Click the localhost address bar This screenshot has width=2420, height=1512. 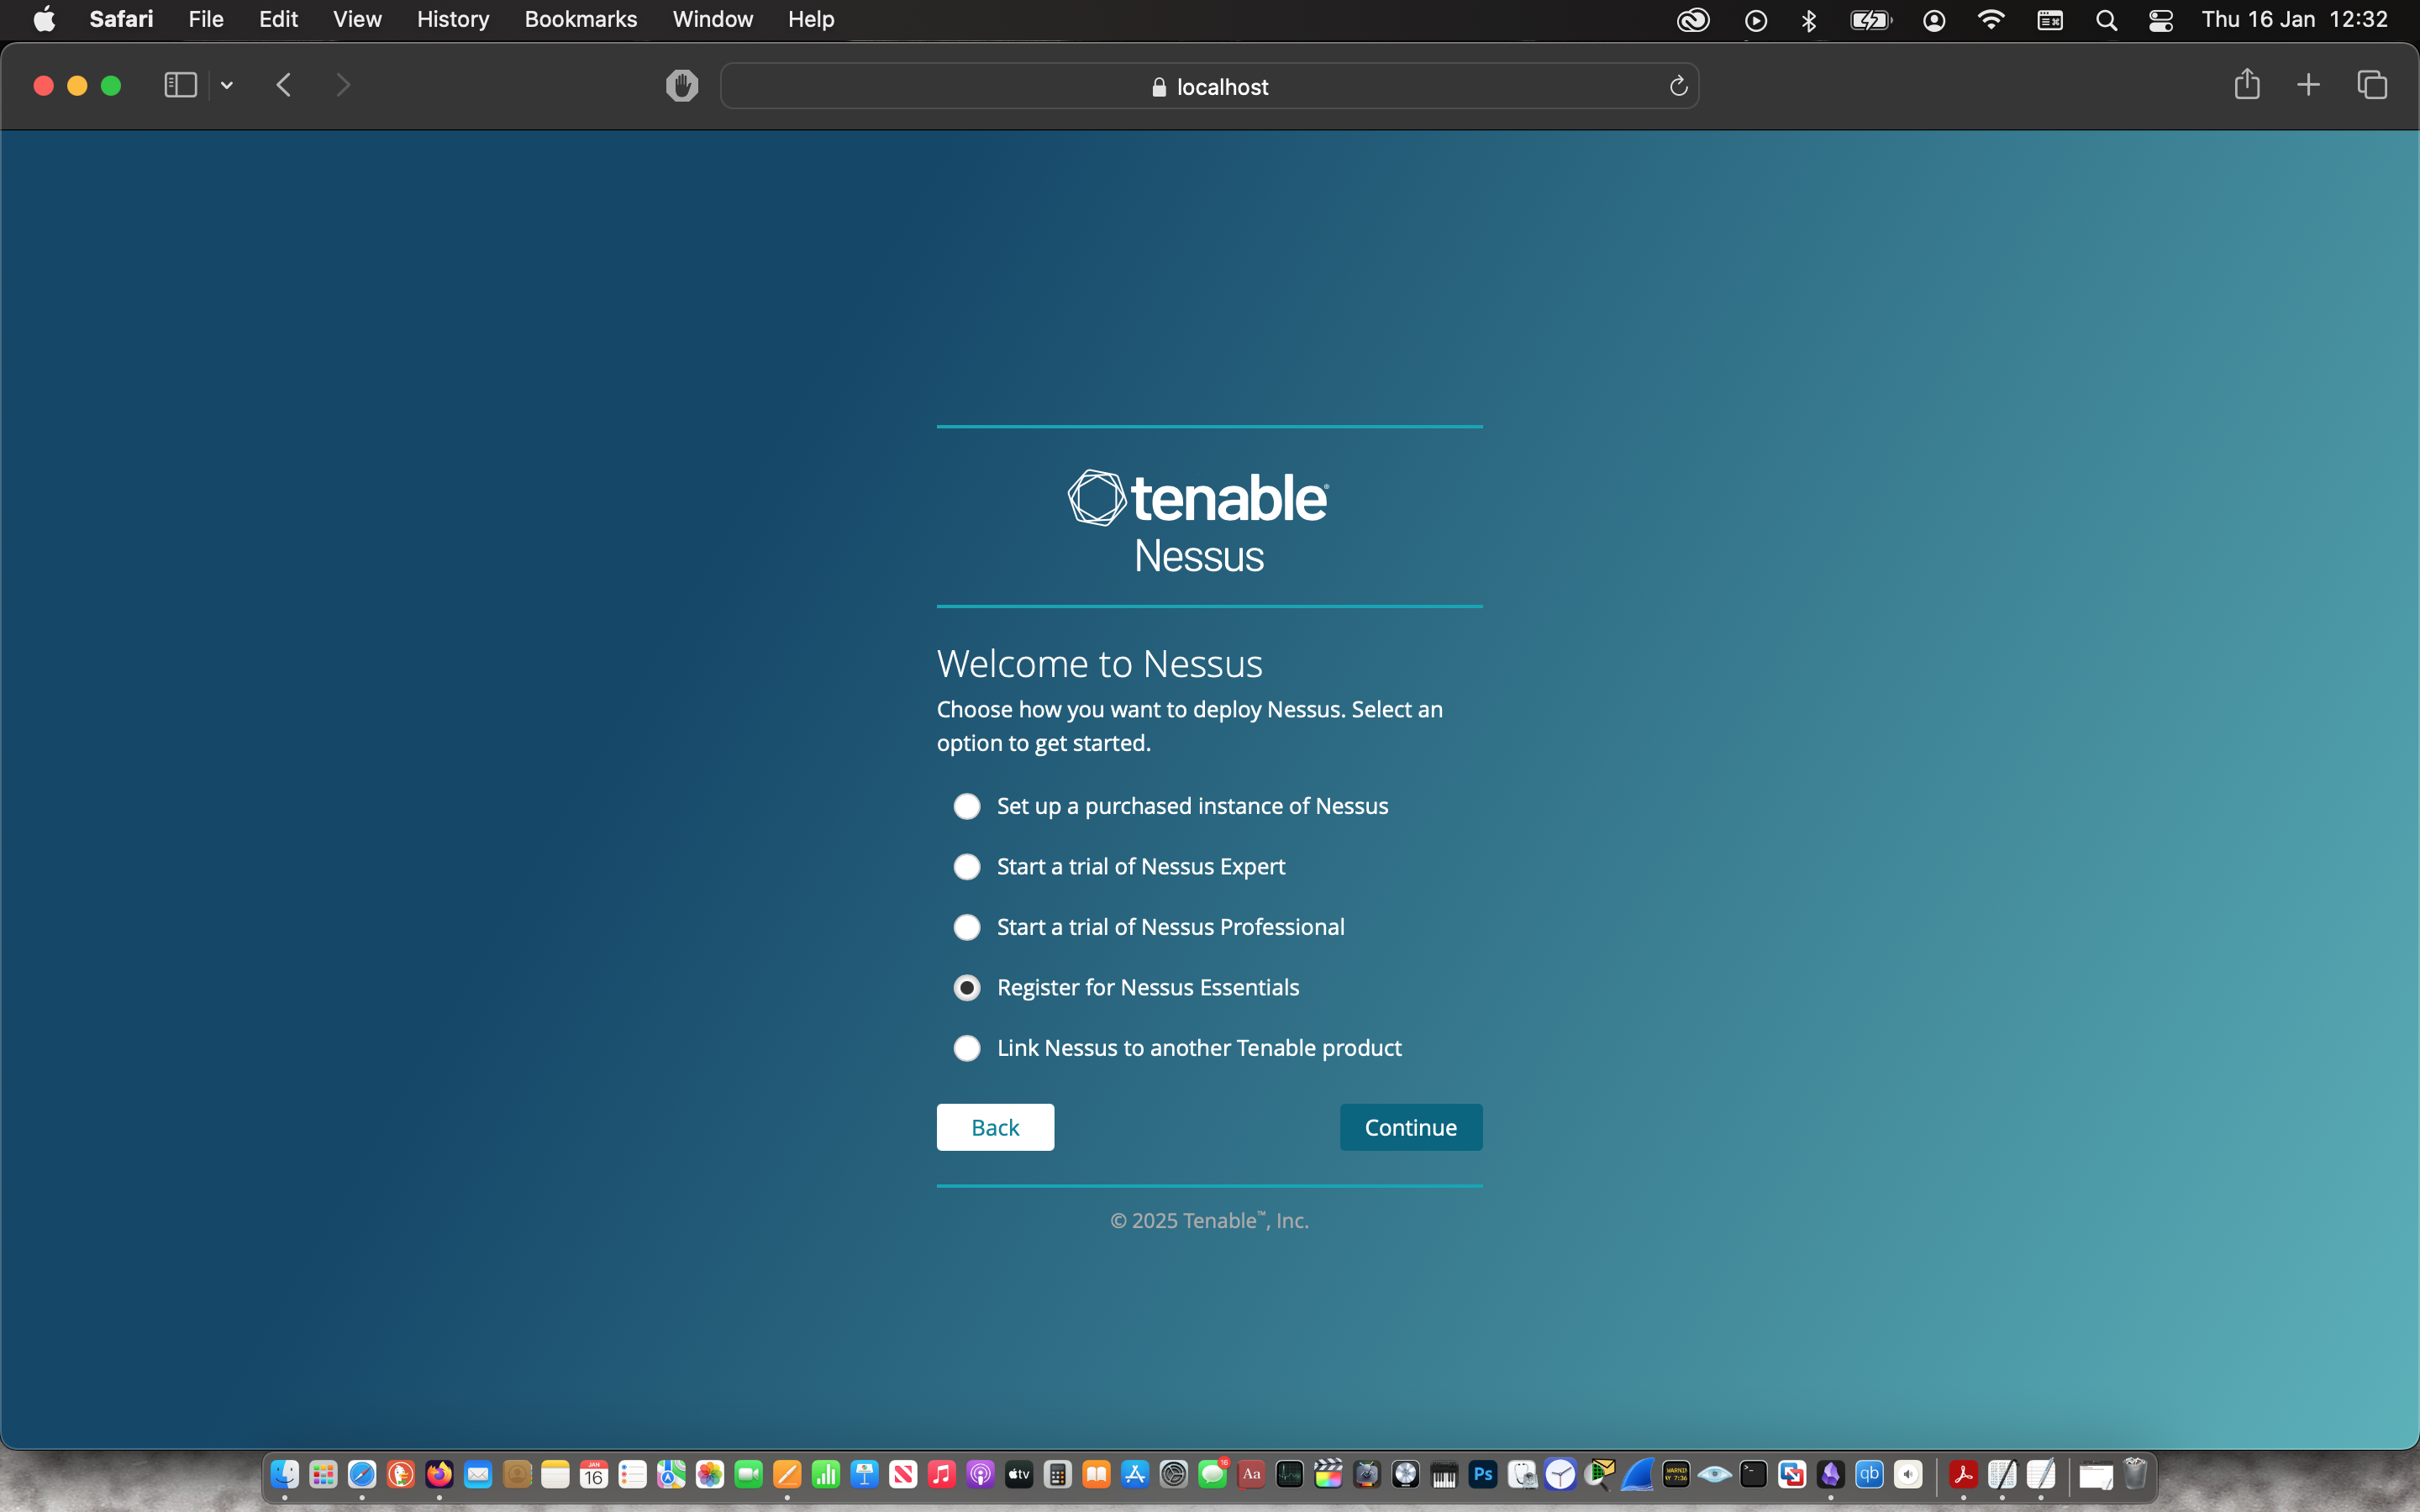[1210, 87]
